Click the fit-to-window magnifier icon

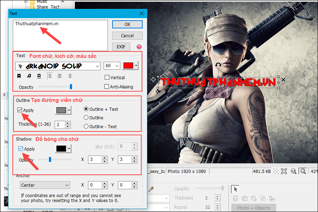(x=303, y=171)
